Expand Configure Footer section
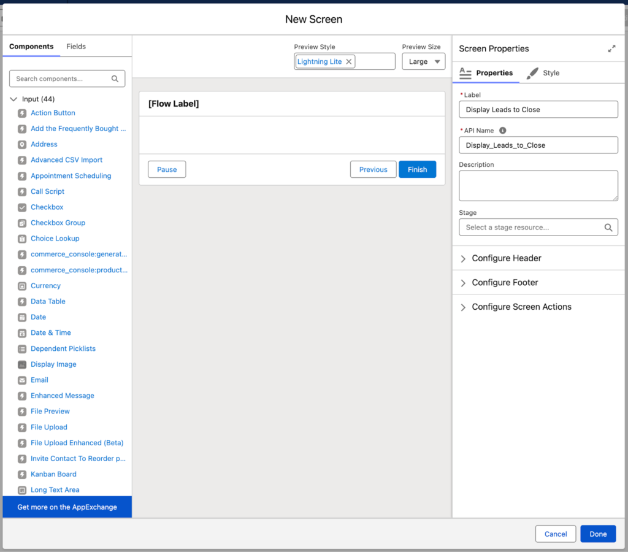The height and width of the screenshot is (552, 628). (x=463, y=283)
